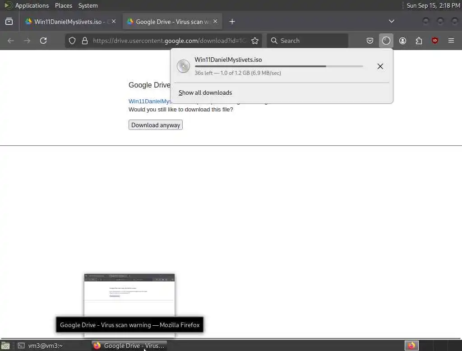Reload the current page
Screen dimensions: 462x351
point(43,41)
